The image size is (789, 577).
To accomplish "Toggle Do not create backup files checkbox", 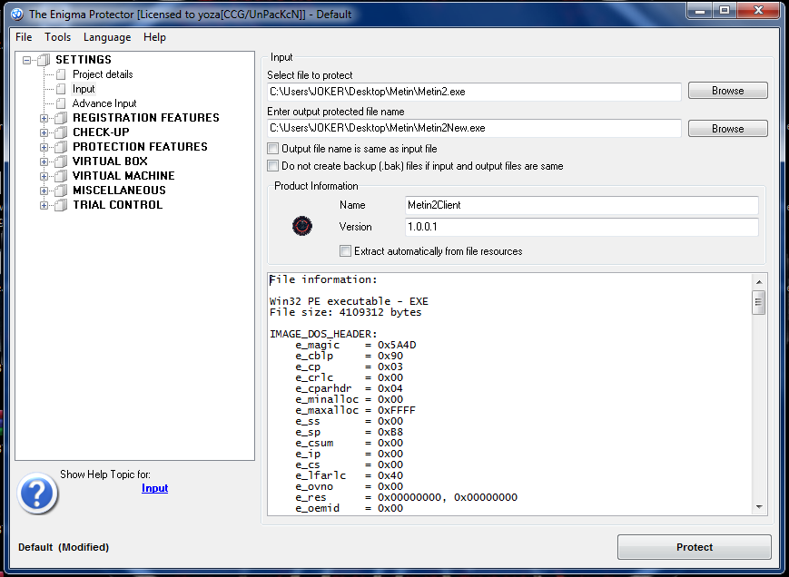I will coord(272,165).
